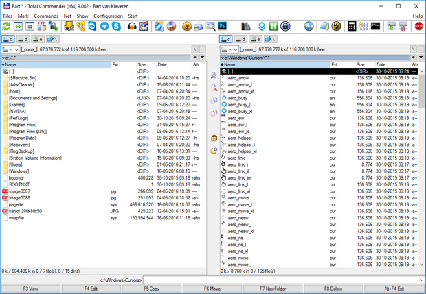Click the green Refresh arrows toolbar icon

click(x=6, y=26)
